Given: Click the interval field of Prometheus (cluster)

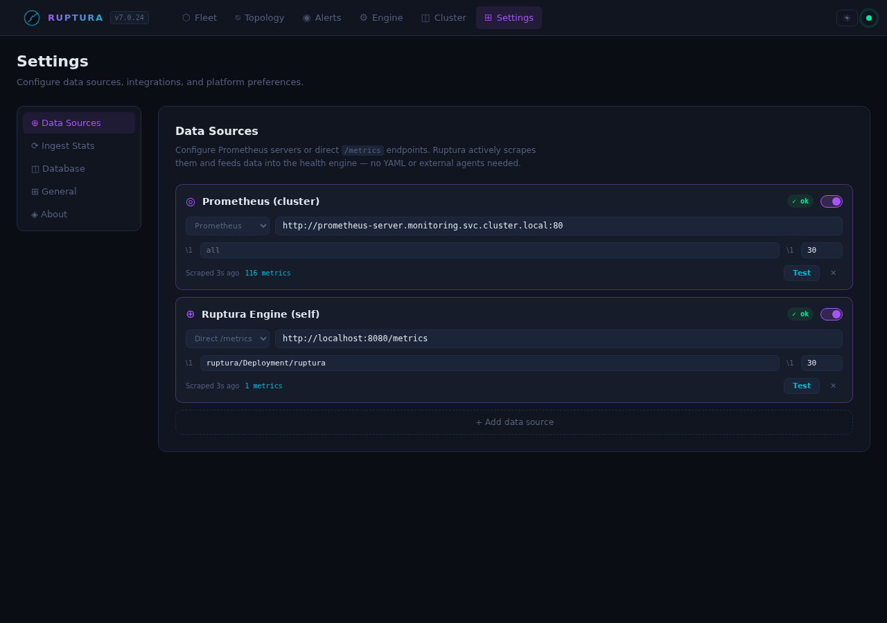Looking at the screenshot, I should pos(822,250).
